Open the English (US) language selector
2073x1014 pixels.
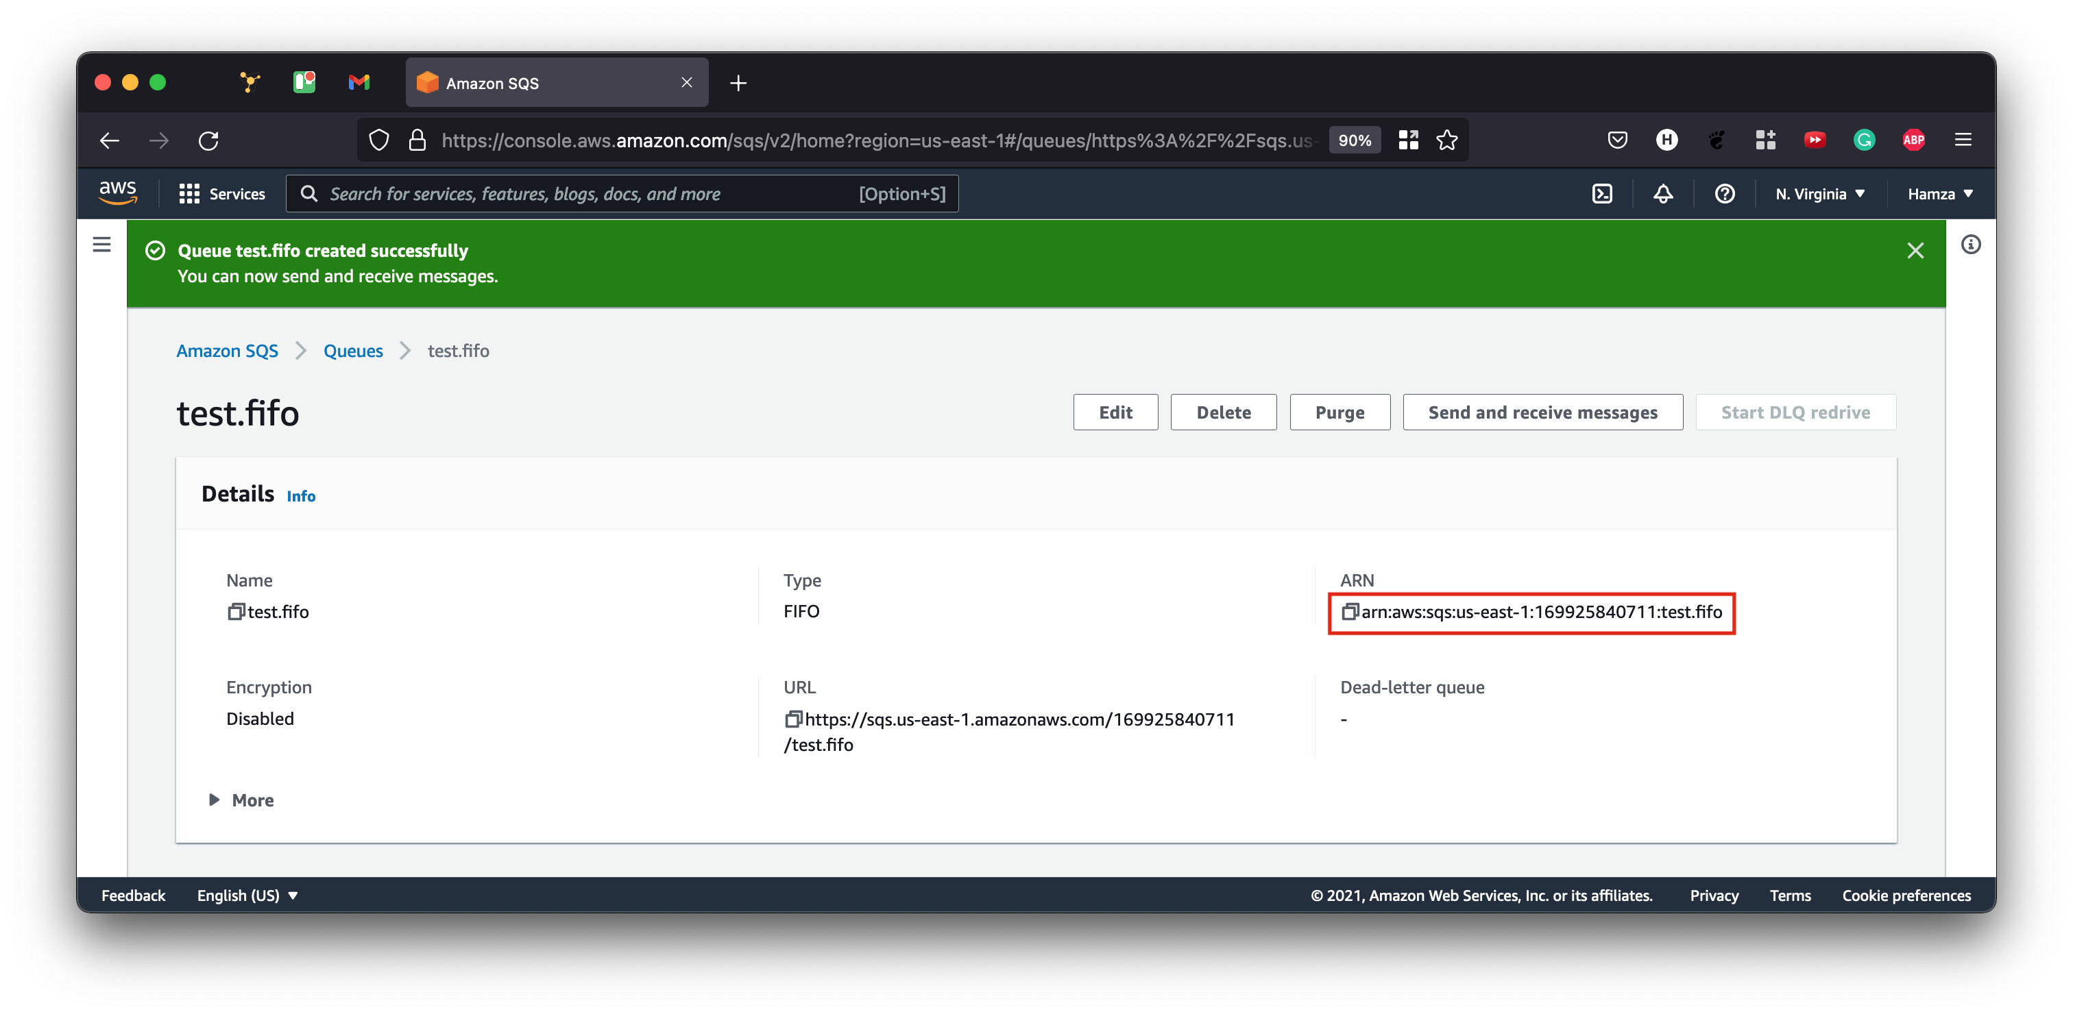[x=247, y=895]
